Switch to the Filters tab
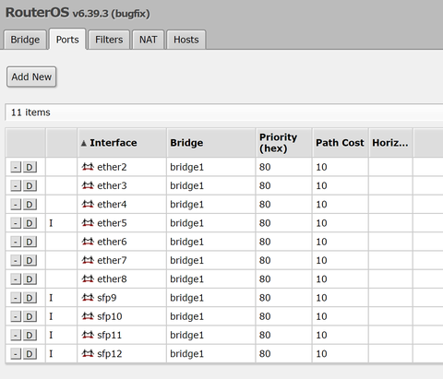The width and height of the screenshot is (443, 379). pos(109,40)
